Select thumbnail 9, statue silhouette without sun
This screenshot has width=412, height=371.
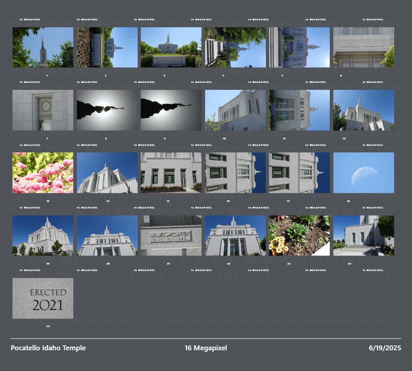coord(171,110)
